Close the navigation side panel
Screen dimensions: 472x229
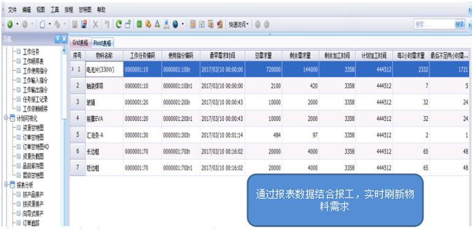[x=64, y=39]
